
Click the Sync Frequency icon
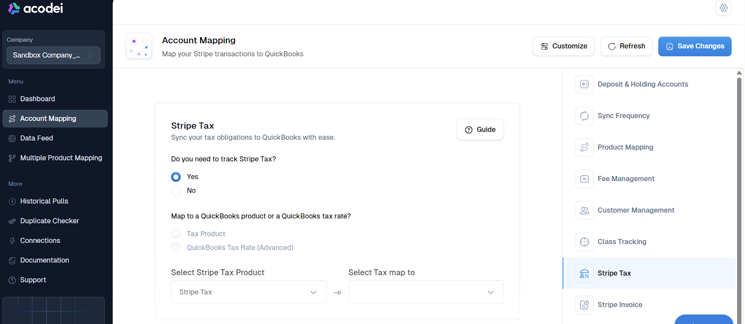tap(584, 116)
